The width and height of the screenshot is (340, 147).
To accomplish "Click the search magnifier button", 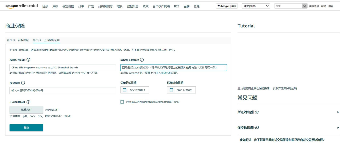I will (305, 6).
